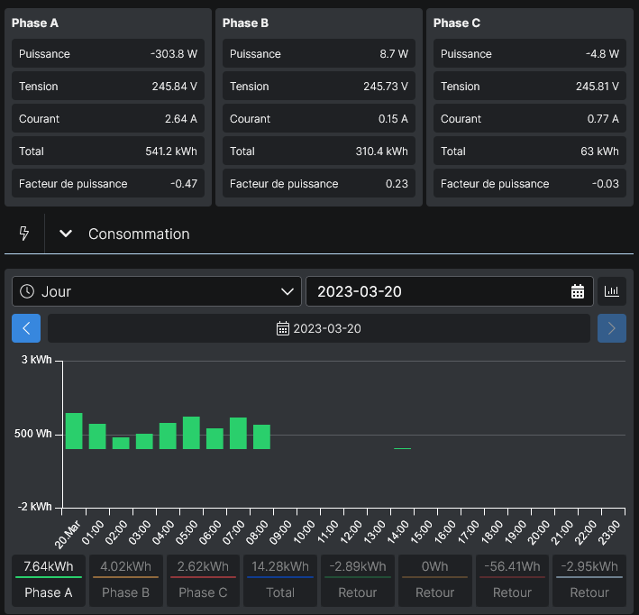Go to previous day with left arrow
The width and height of the screenshot is (639, 615).
(x=26, y=328)
